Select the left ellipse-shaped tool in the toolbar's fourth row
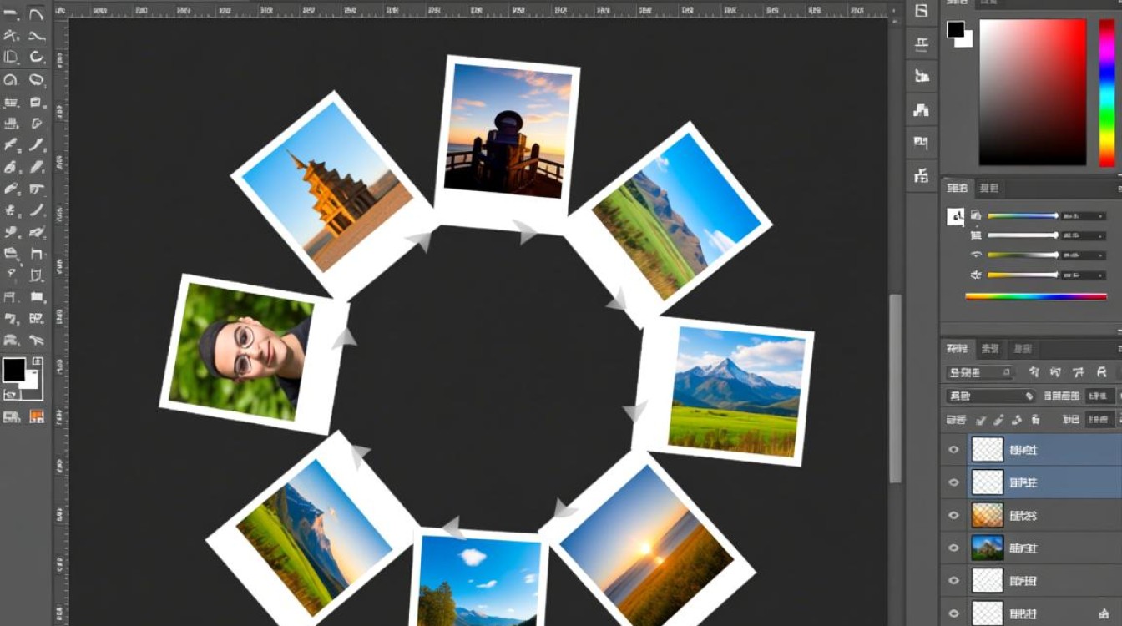Screen dimensions: 1122x626 [x=12, y=80]
